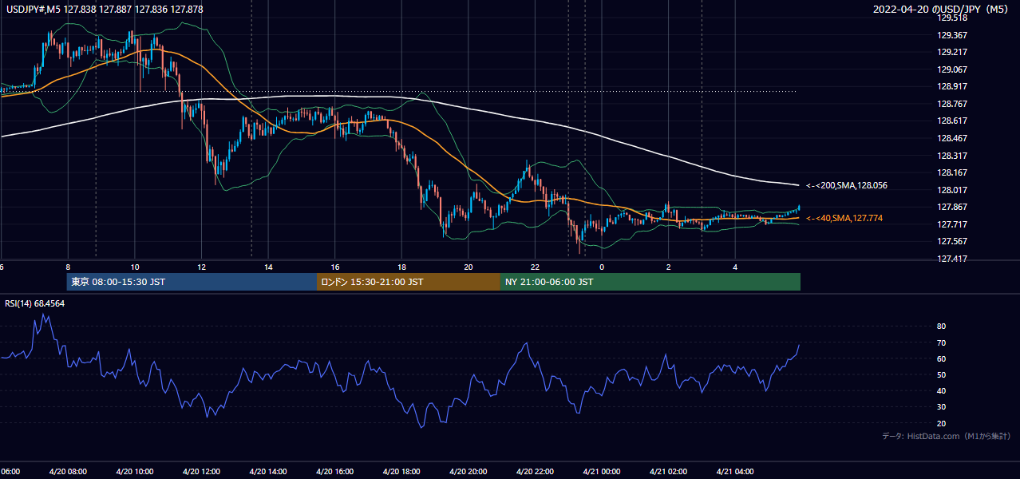
Task: Select the ロンドン 15:30-21:00 JST session bar
Action: tap(409, 282)
